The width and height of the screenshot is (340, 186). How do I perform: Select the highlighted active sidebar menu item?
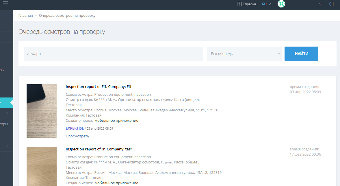(x=6, y=103)
